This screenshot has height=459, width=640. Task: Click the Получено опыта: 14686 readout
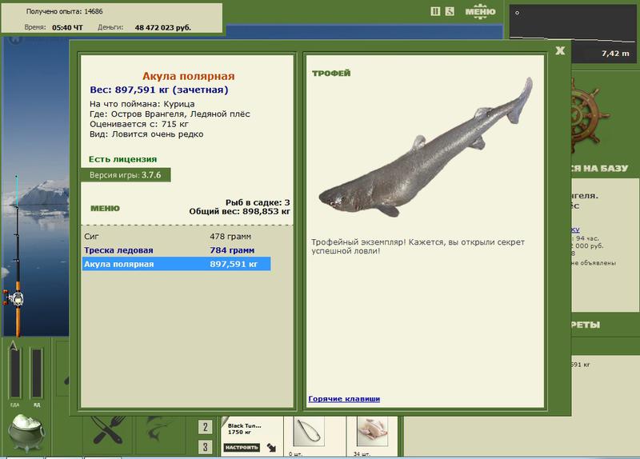coord(65,11)
